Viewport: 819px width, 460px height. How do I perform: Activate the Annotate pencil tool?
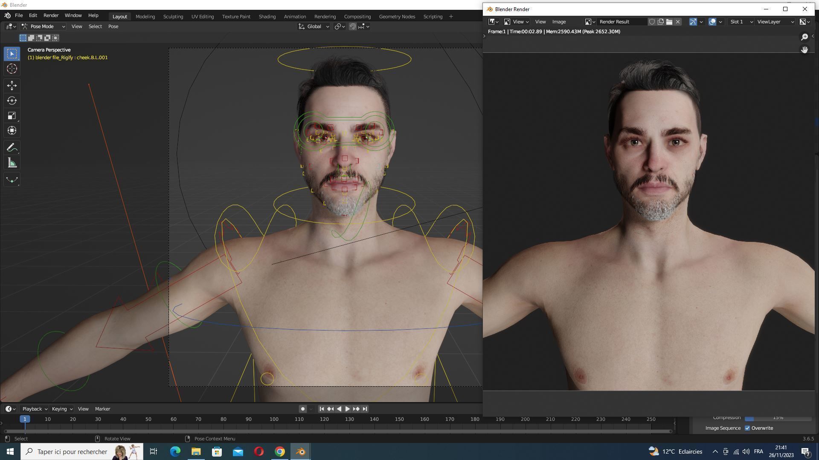12,148
